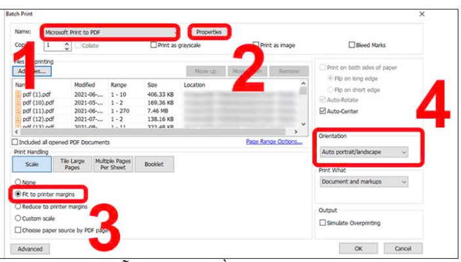Close the Batch Print dialog

[422, 14]
